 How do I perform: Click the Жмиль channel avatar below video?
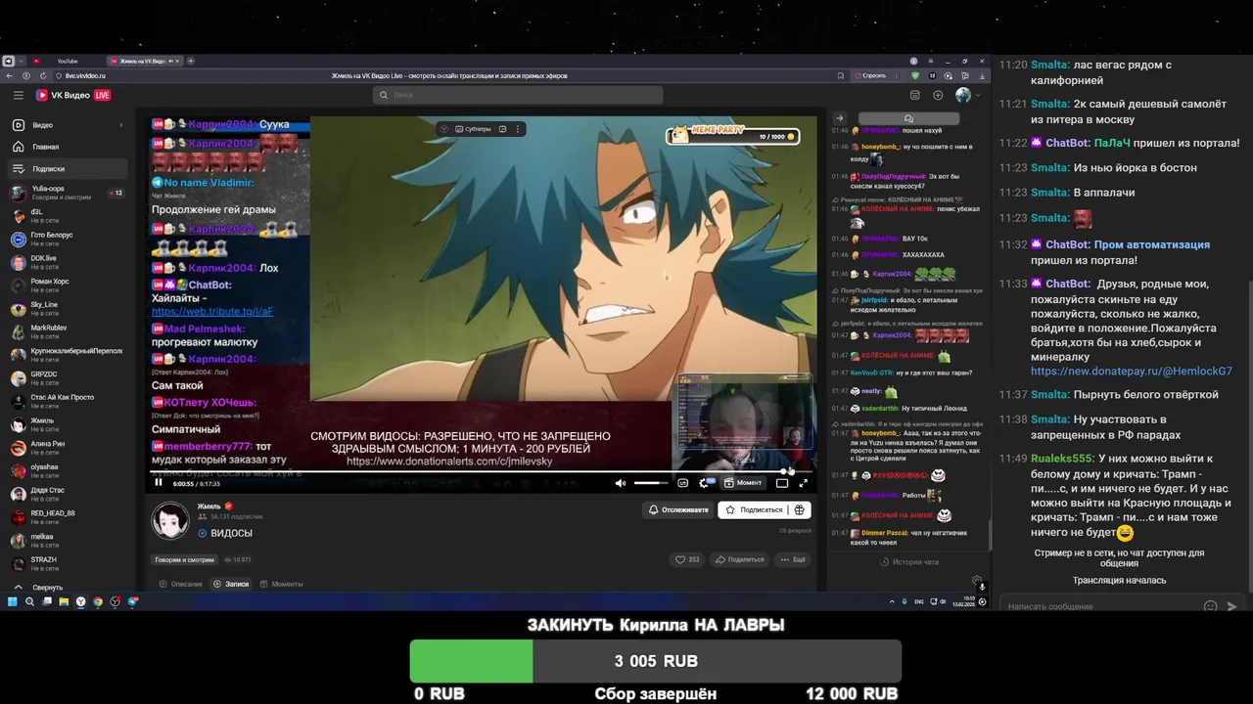[170, 520]
